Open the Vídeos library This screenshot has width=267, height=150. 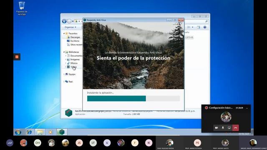[x=73, y=67]
